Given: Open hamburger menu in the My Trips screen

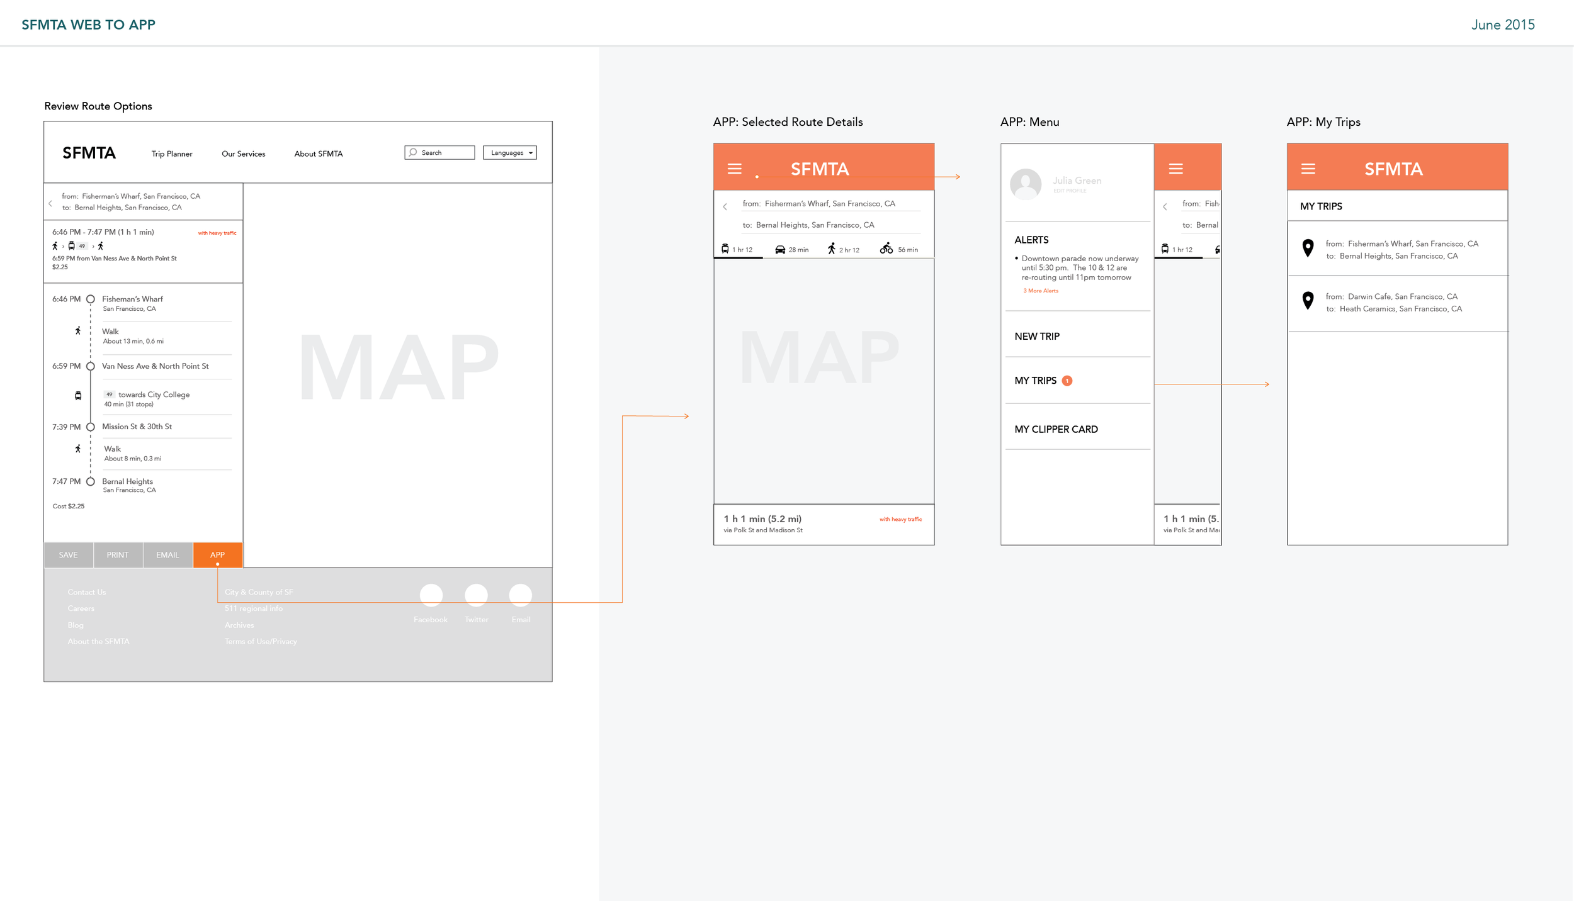Looking at the screenshot, I should 1308,169.
